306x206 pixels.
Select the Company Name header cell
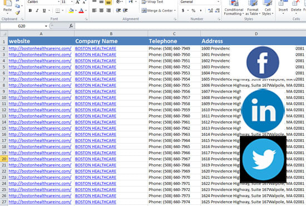coord(111,41)
